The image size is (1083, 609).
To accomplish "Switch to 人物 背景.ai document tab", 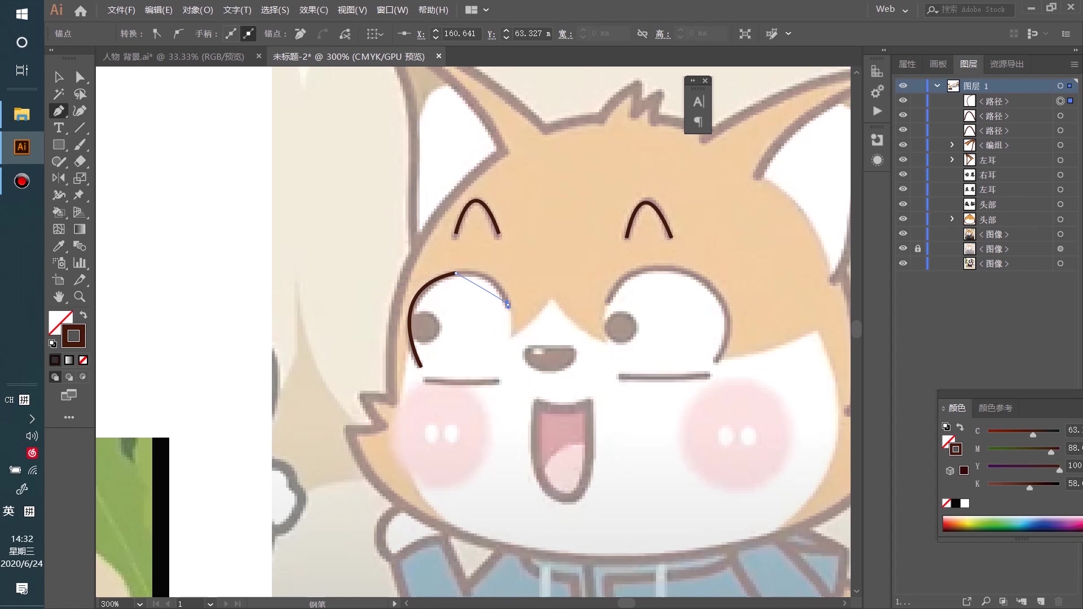I will 174,56.
